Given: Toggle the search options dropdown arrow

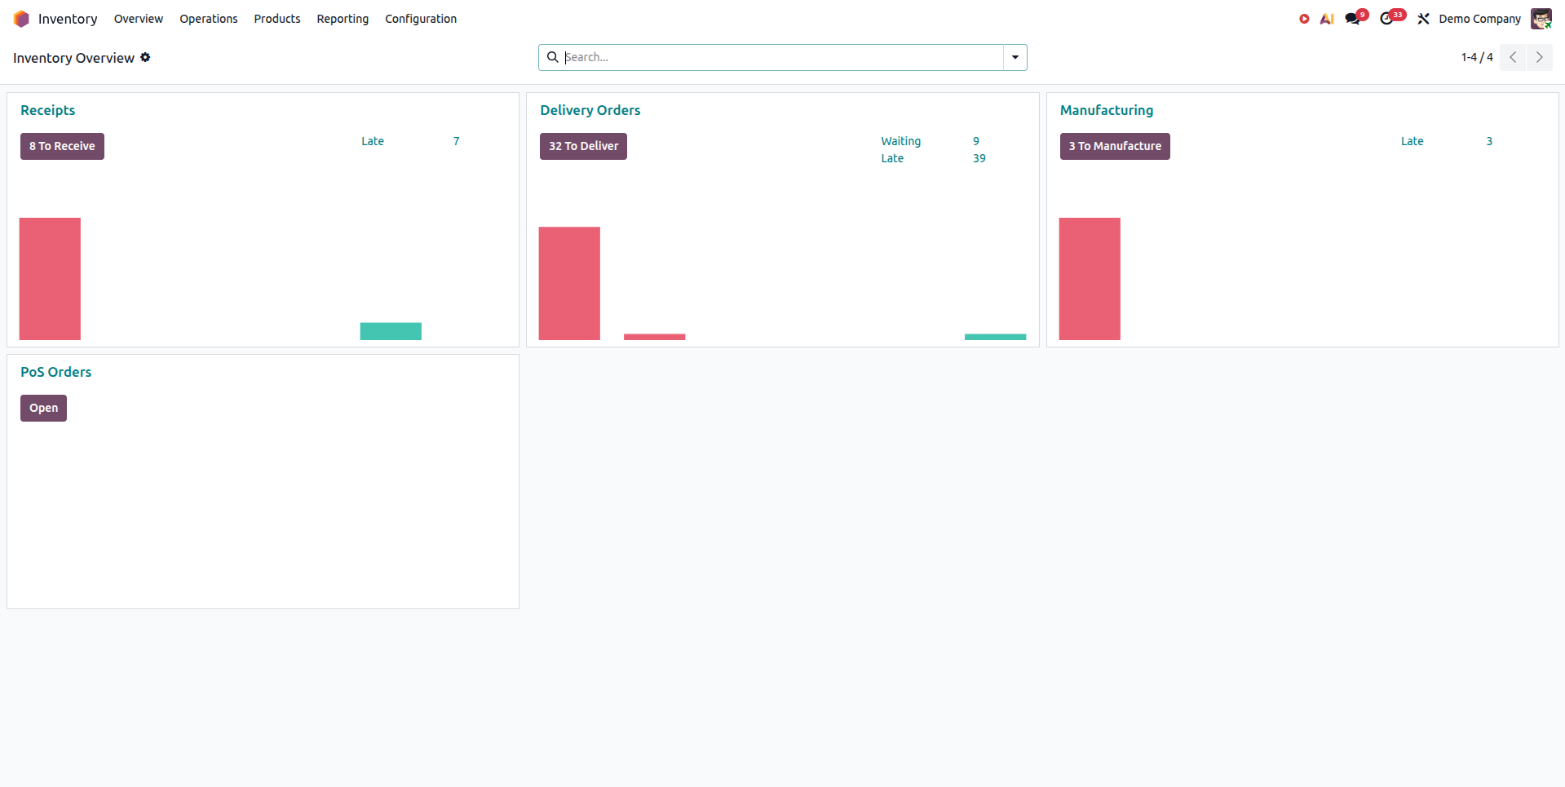Looking at the screenshot, I should pyautogui.click(x=1015, y=57).
